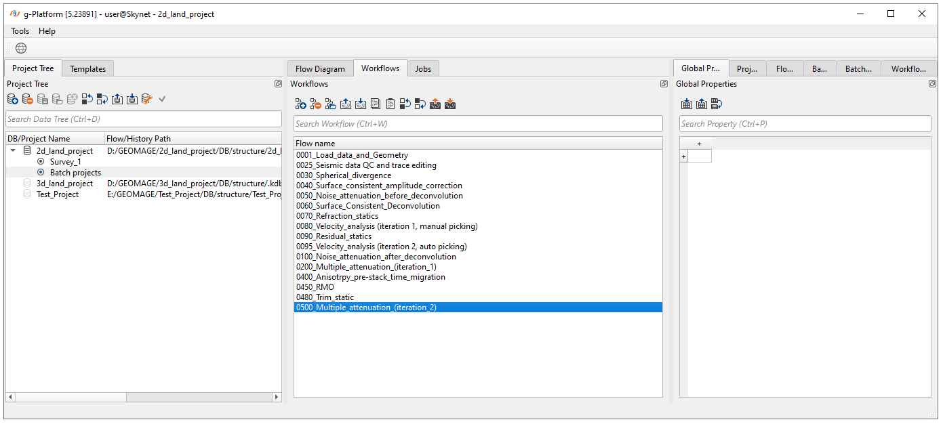Click the orange down-arrow workflow icon
The image size is (943, 424).
pyautogui.click(x=450, y=104)
